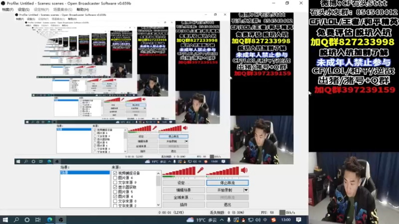Click the 丢失帧数 dropped frames status
399x224 pixels.
pyautogui.click(x=227, y=213)
